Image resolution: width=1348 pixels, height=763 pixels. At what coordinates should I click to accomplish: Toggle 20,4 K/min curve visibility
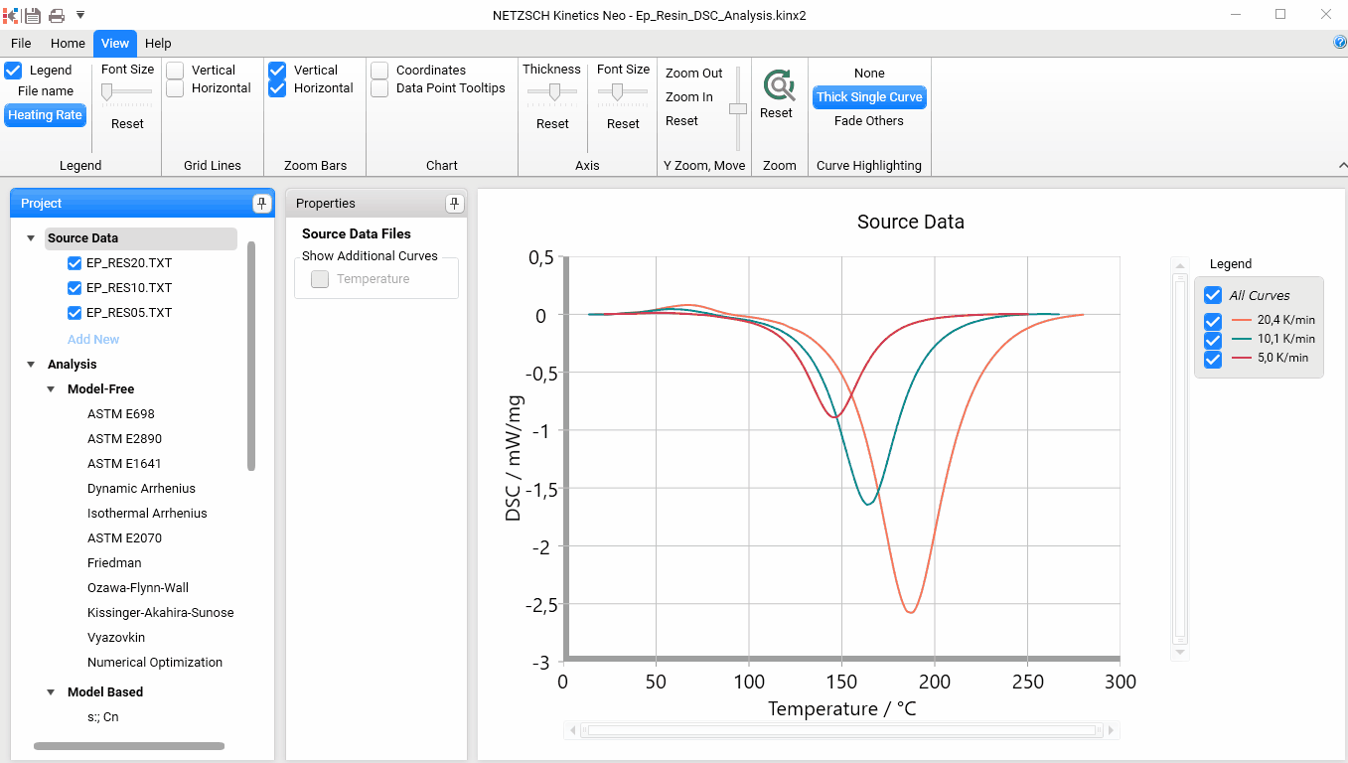click(x=1213, y=321)
